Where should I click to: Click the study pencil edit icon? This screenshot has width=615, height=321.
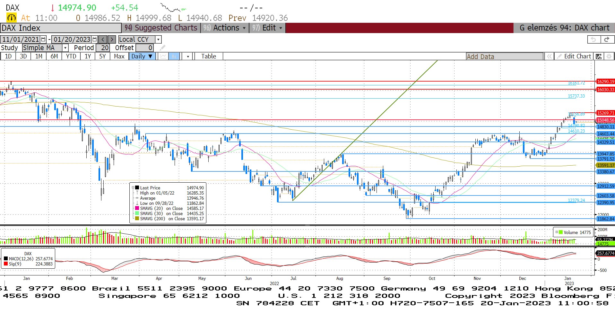163,48
